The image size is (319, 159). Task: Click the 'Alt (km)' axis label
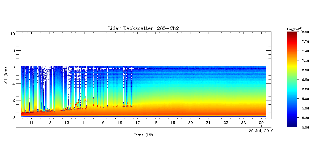coord(6,75)
